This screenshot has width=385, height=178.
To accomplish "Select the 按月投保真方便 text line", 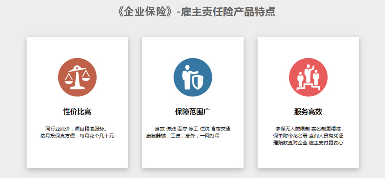I will tap(77, 136).
